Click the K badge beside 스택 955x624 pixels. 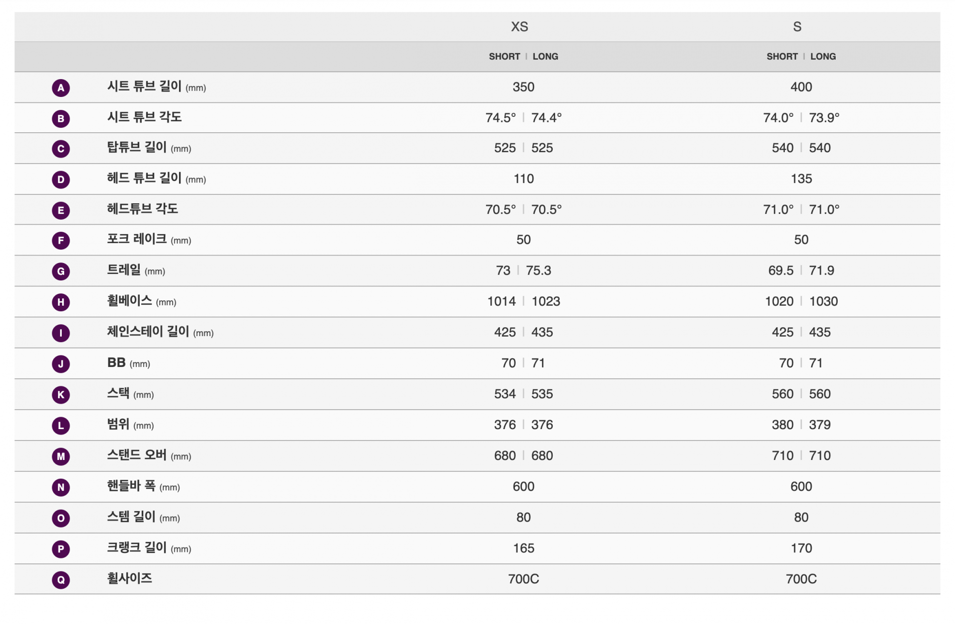[x=61, y=395]
